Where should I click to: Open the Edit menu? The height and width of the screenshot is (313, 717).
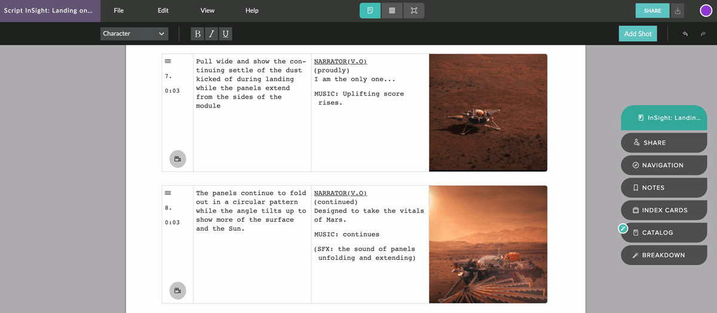coord(163,11)
